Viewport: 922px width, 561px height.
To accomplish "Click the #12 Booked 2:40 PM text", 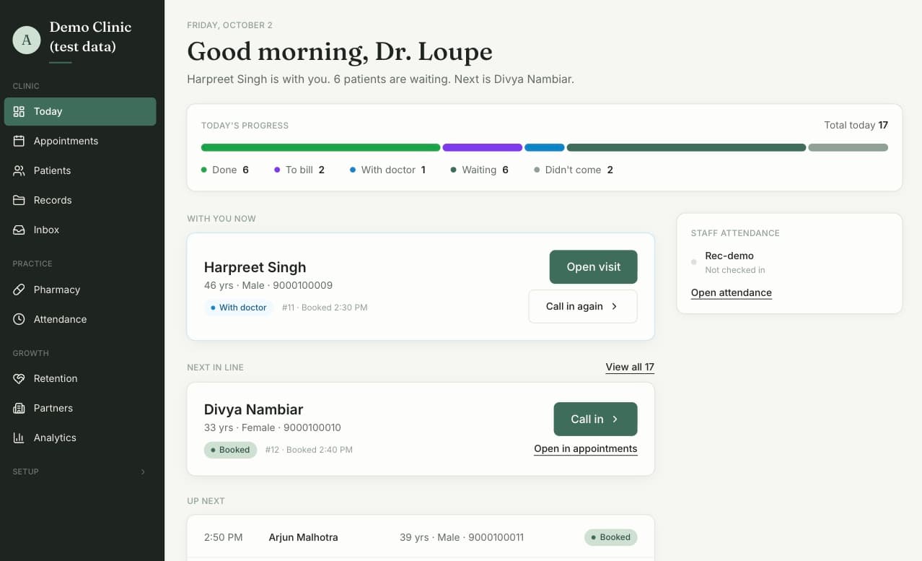I will tap(309, 450).
